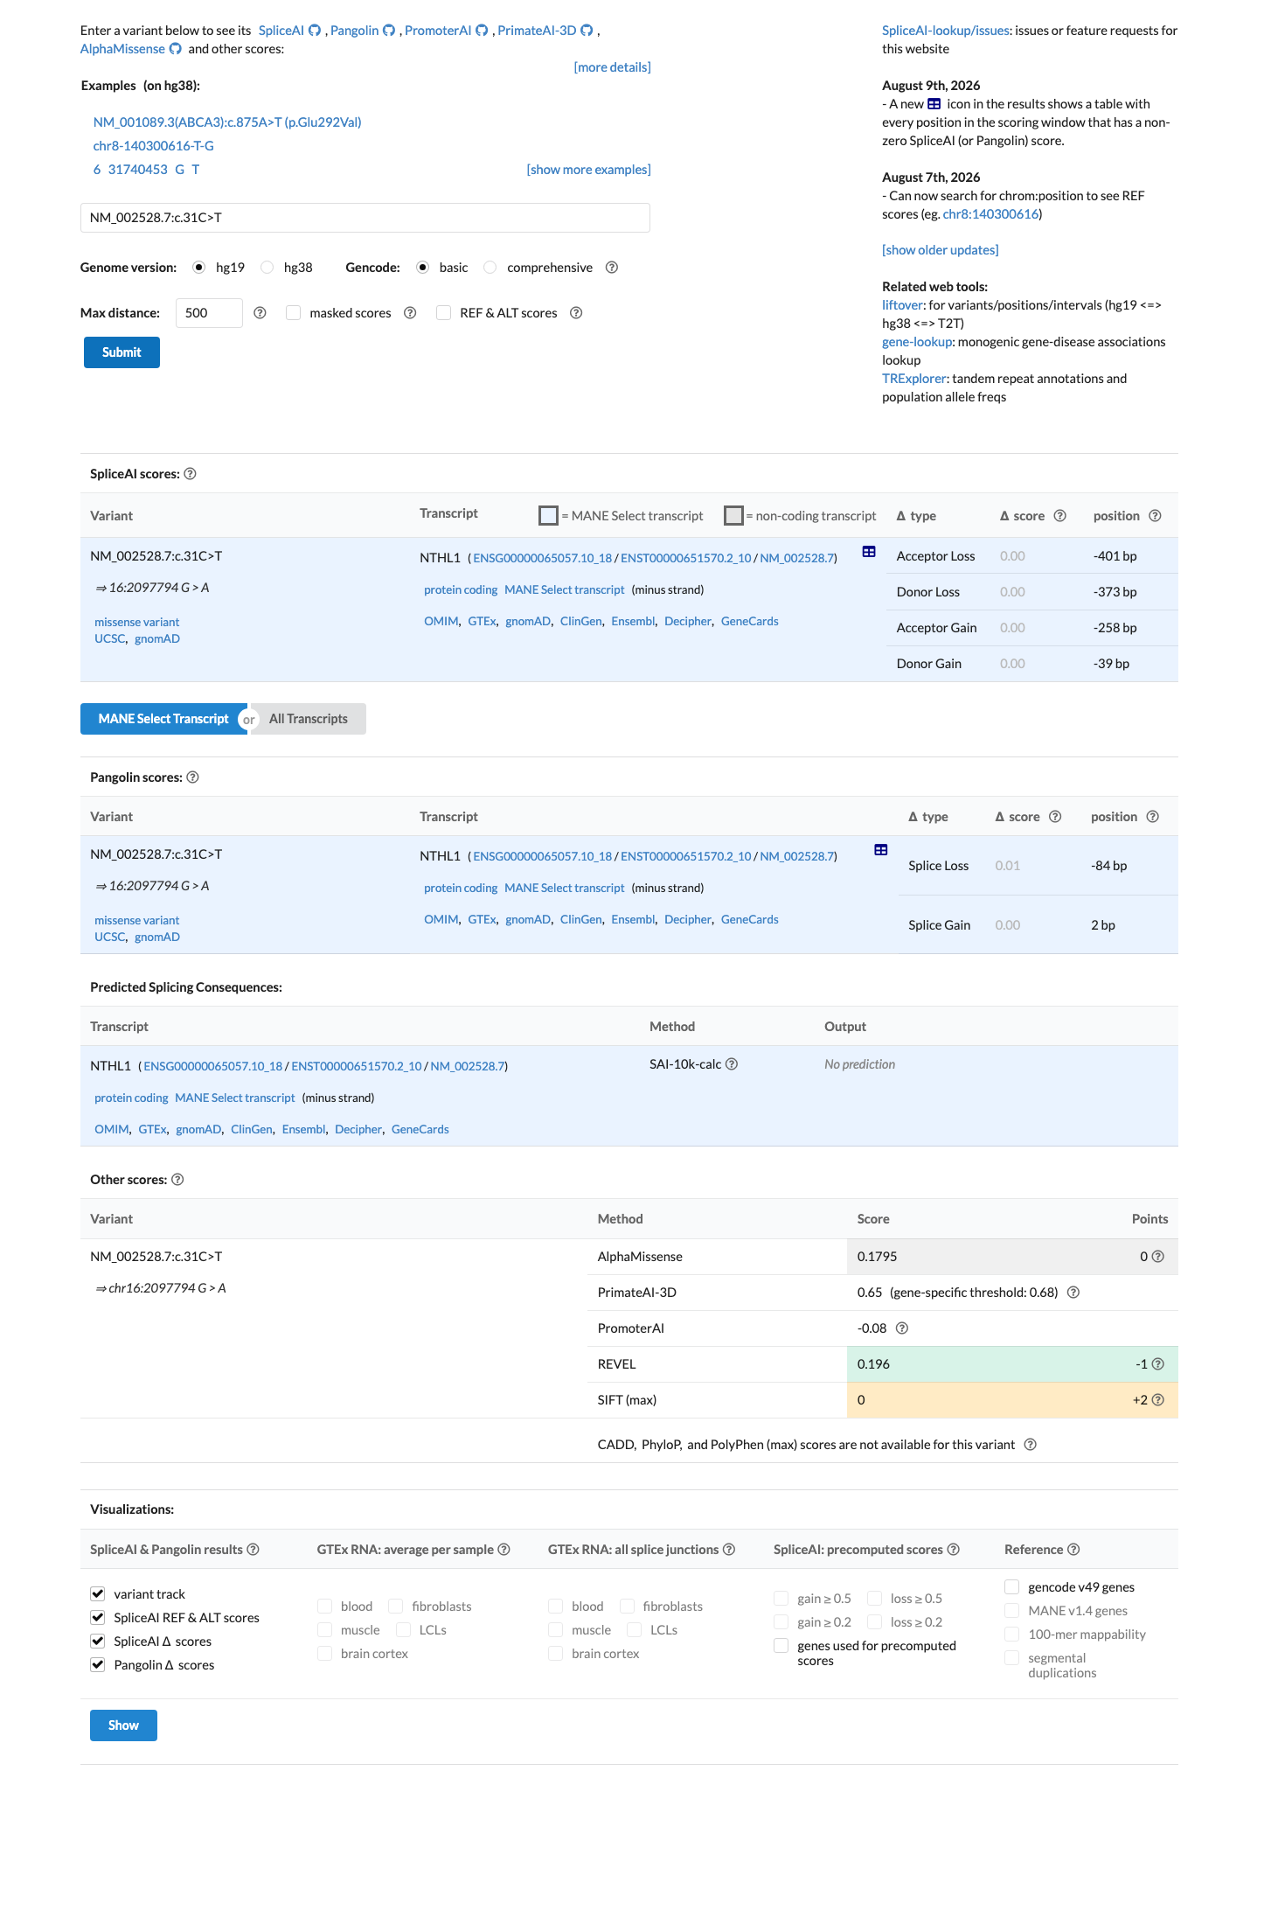Click SIFT (max) points help icon
This screenshot has width=1271, height=1924.
(1158, 1400)
